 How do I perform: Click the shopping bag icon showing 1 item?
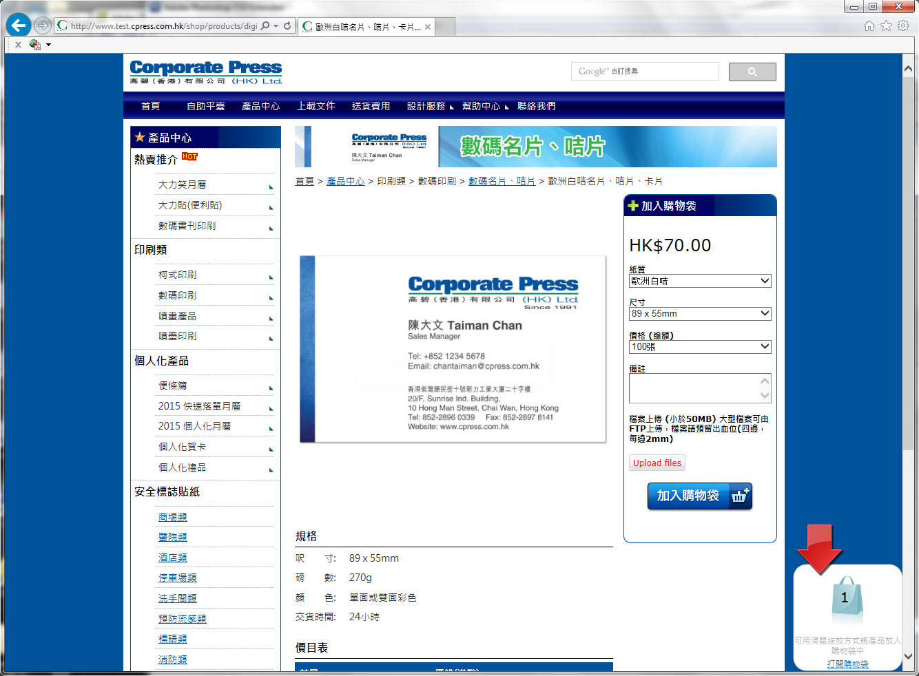point(845,598)
